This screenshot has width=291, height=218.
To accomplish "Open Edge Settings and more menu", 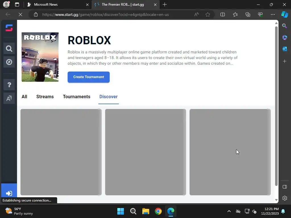I will click(273, 14).
